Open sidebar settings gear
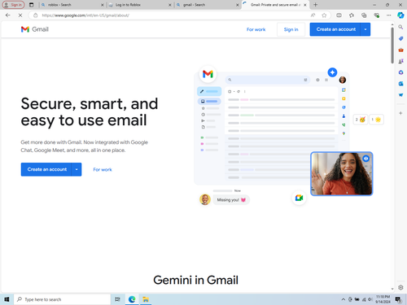Image resolution: width=407 pixels, height=305 pixels. point(400,287)
